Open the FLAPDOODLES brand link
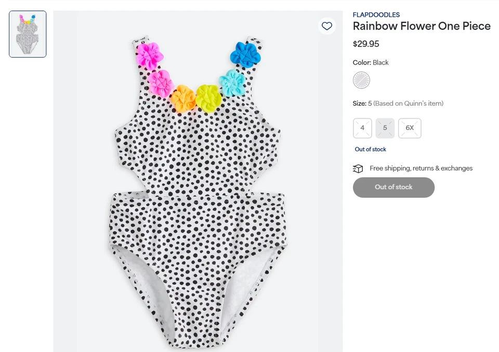This screenshot has height=352, width=499. (376, 15)
